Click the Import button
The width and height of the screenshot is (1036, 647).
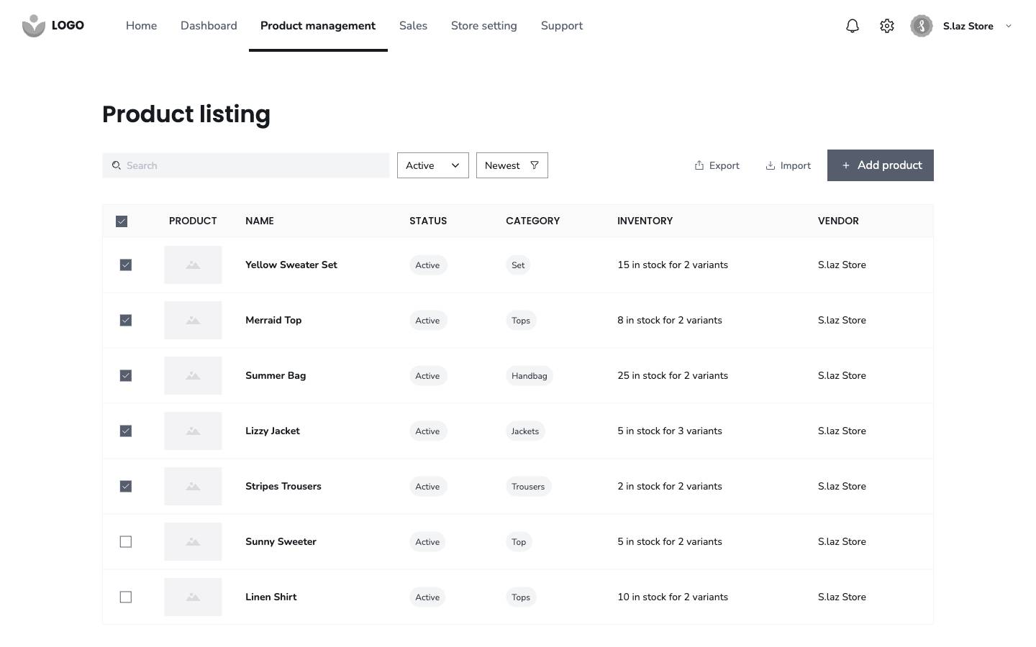789,165
